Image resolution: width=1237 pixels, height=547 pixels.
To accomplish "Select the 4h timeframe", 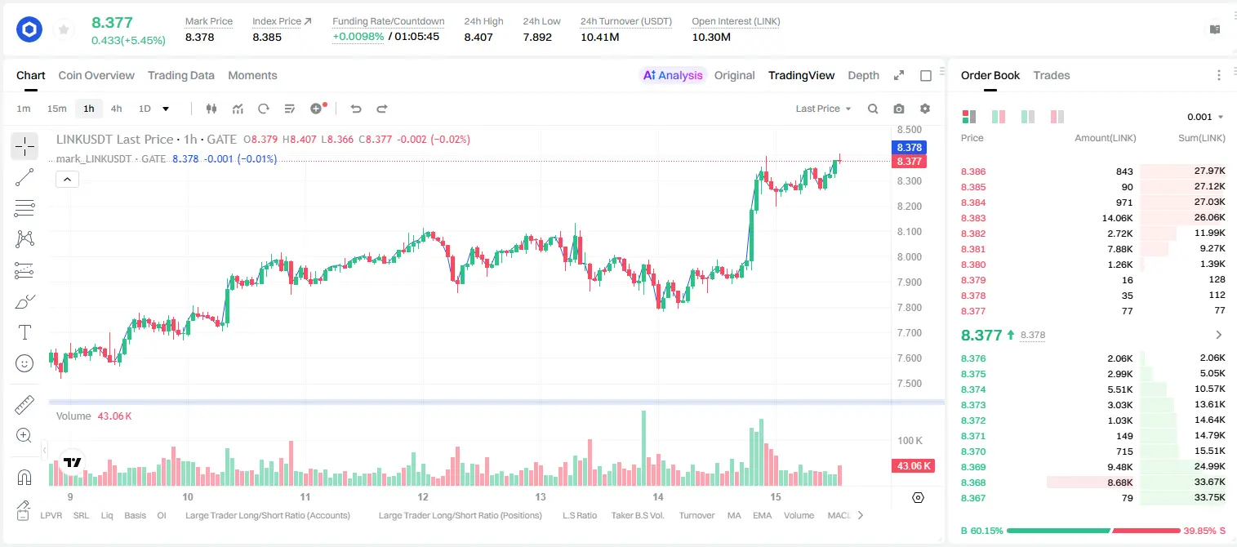I will (x=116, y=109).
